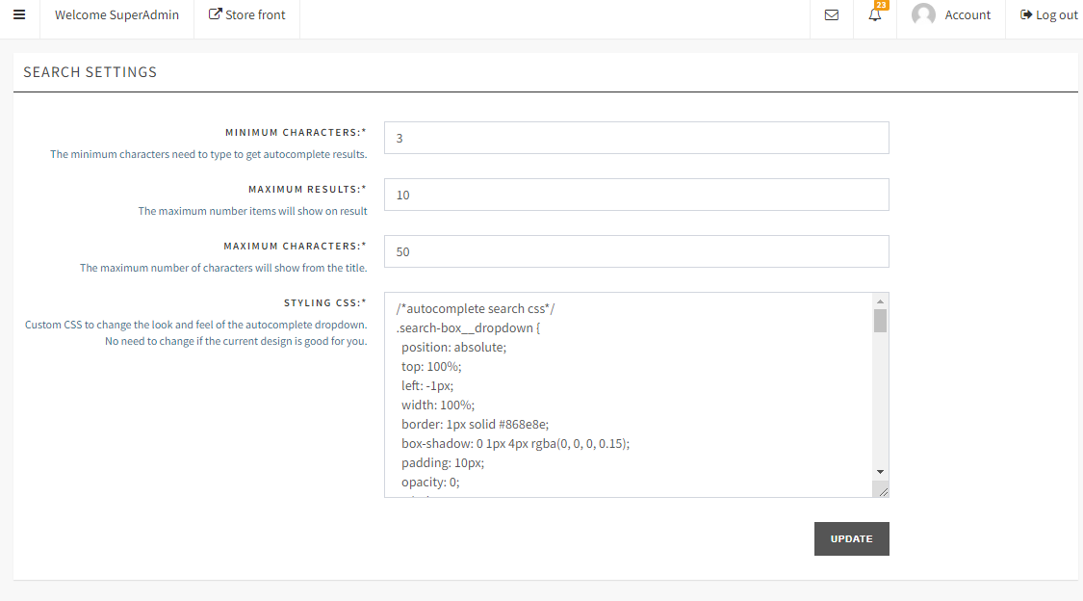Open the hamburger sidebar menu

tap(19, 14)
